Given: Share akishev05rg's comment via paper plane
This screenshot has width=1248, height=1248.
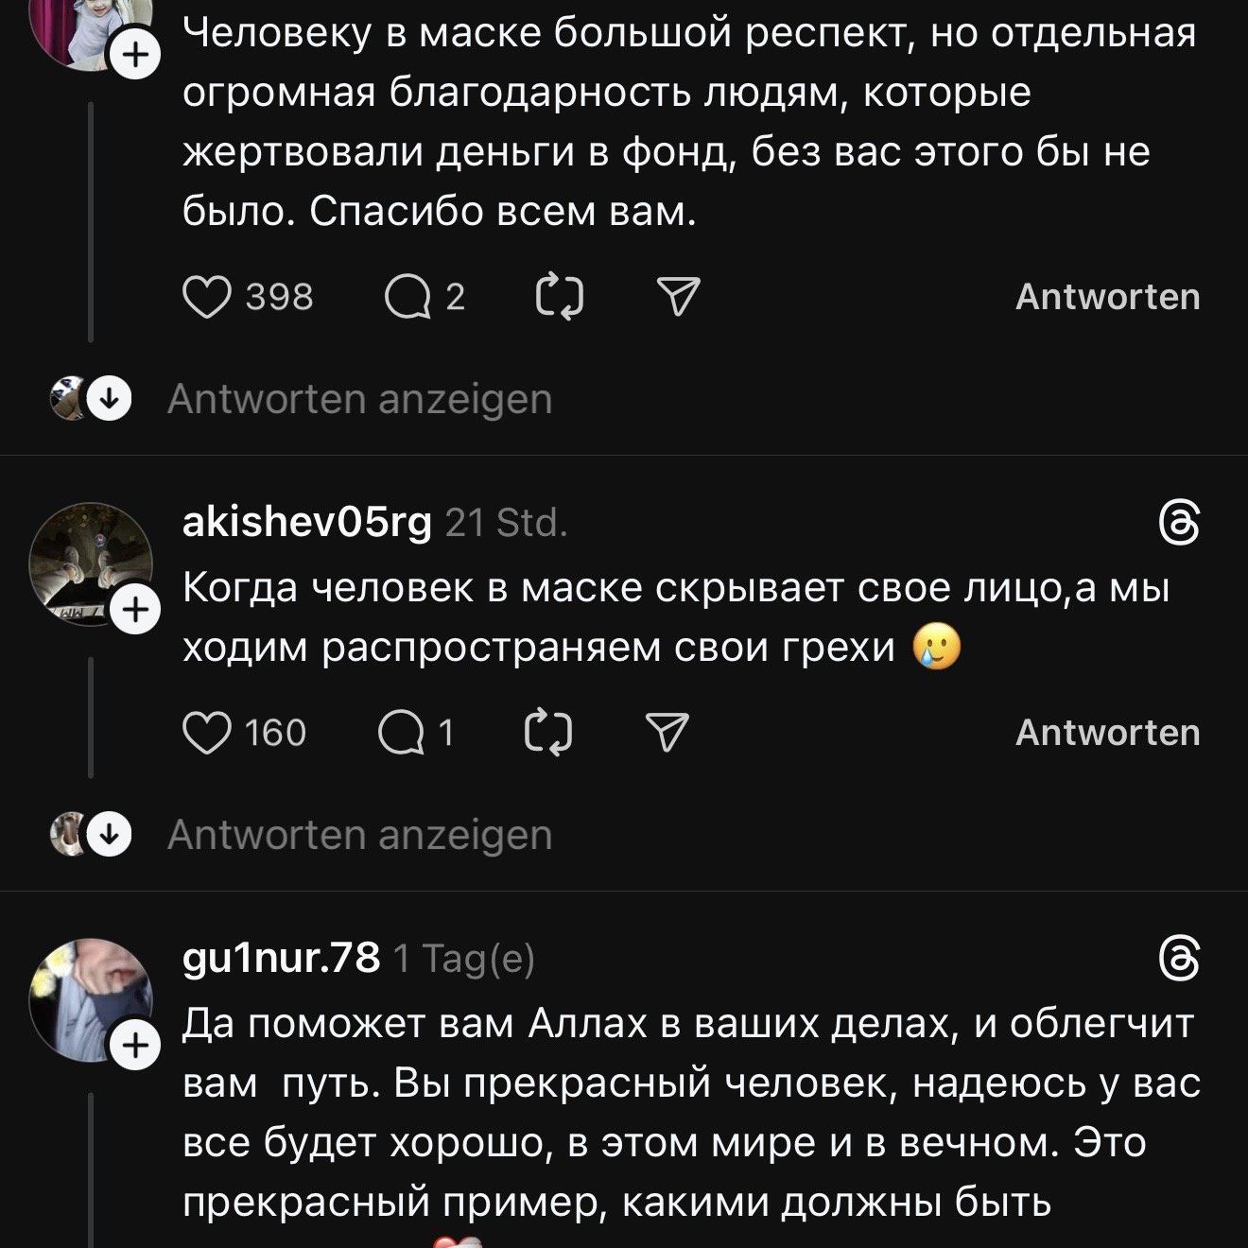Looking at the screenshot, I should 667,734.
